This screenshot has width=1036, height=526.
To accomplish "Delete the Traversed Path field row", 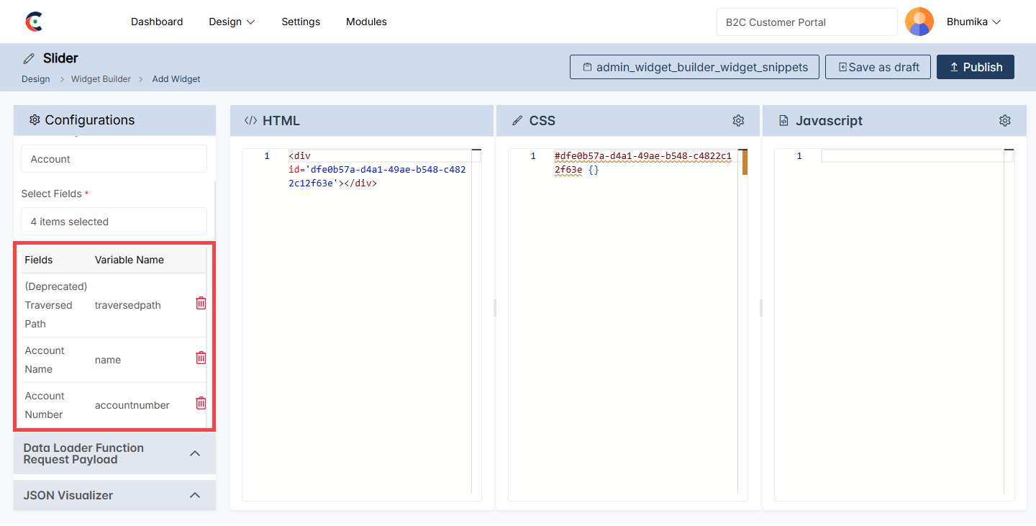I will tap(201, 304).
